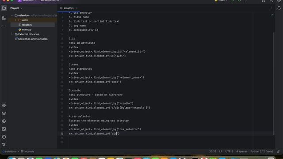Image resolution: width=283 pixels, height=159 pixels.
Task: Change the 4 spaces indent setting
Action: coord(242,151)
